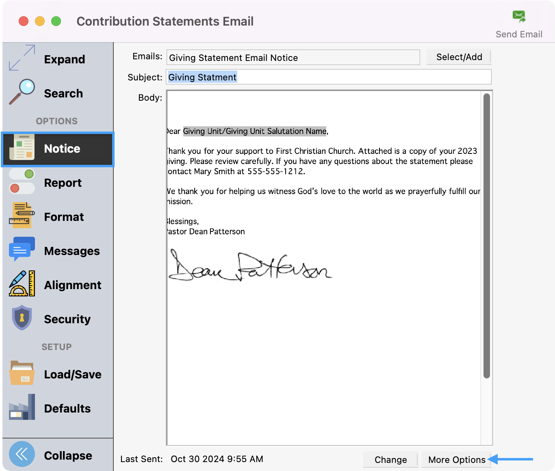The image size is (555, 471).
Task: Click the Change button
Action: (390, 460)
